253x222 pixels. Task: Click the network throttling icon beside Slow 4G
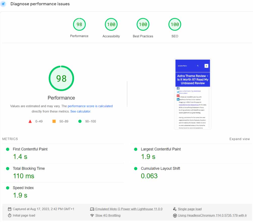92,215
